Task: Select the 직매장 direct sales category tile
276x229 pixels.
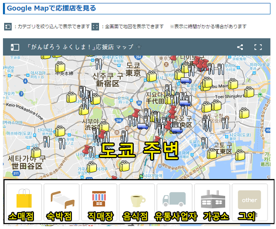Action: tap(99, 202)
